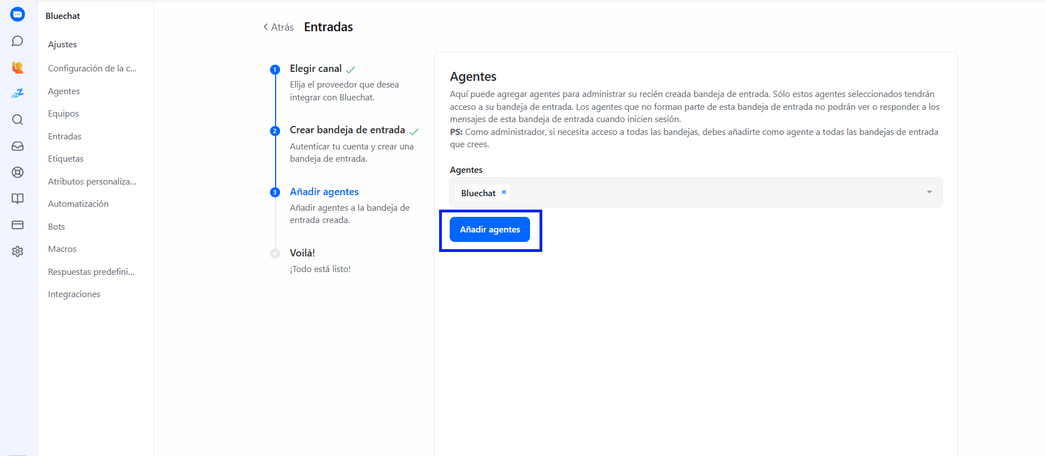Open the Automatización settings page

(78, 204)
